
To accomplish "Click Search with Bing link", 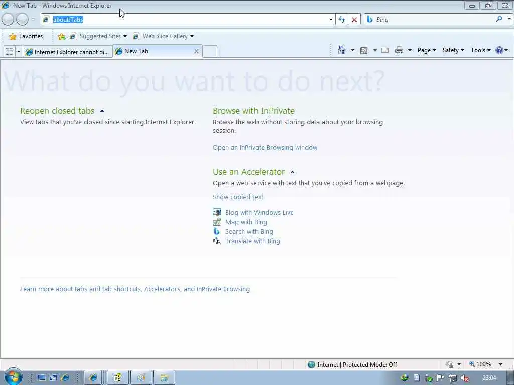I will [249, 231].
